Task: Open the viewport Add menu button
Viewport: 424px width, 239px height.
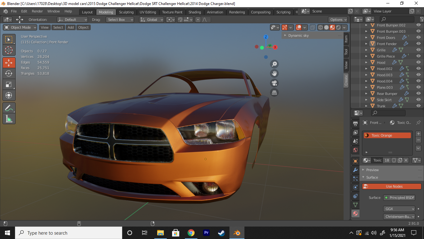Action: tap(71, 27)
